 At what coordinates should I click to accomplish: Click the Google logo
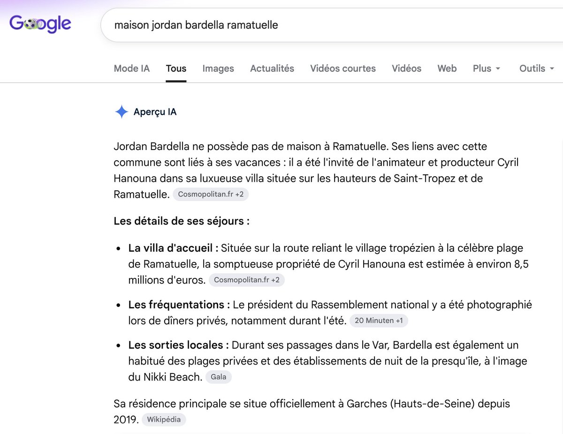point(40,23)
